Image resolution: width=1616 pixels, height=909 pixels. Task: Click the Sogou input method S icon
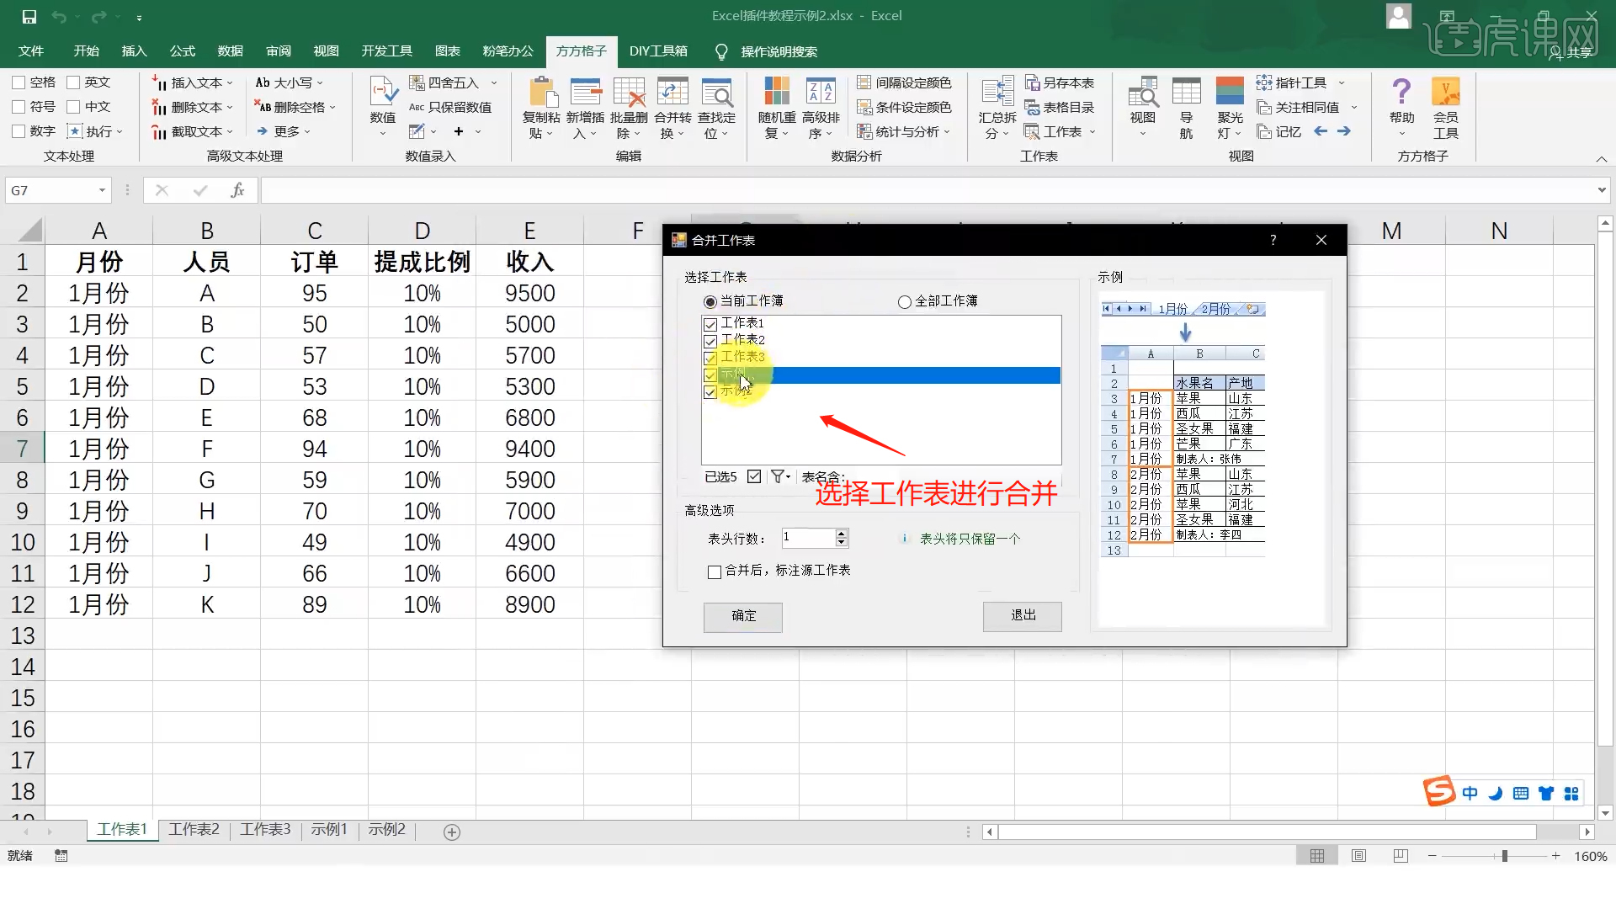pyautogui.click(x=1439, y=791)
